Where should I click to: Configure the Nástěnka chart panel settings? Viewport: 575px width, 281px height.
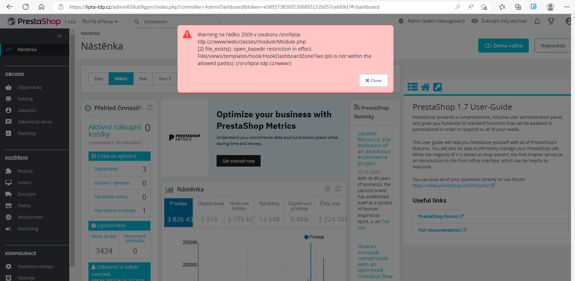coord(327,189)
